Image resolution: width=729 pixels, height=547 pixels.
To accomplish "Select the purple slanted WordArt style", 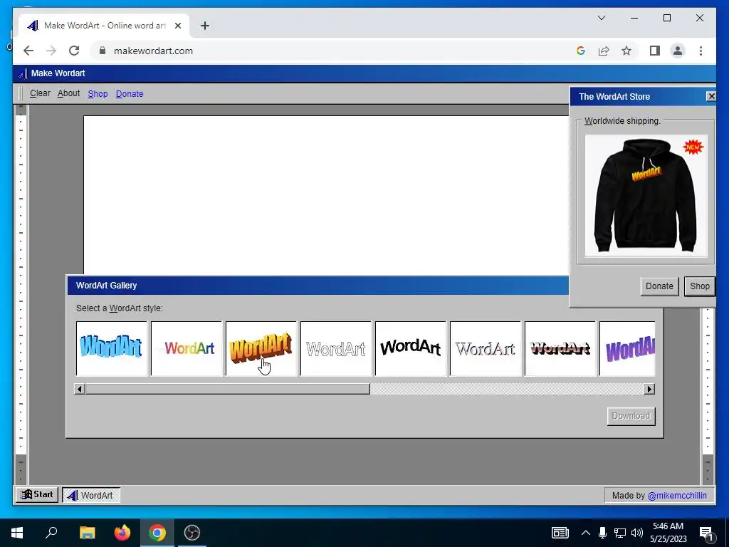I will [x=628, y=348].
